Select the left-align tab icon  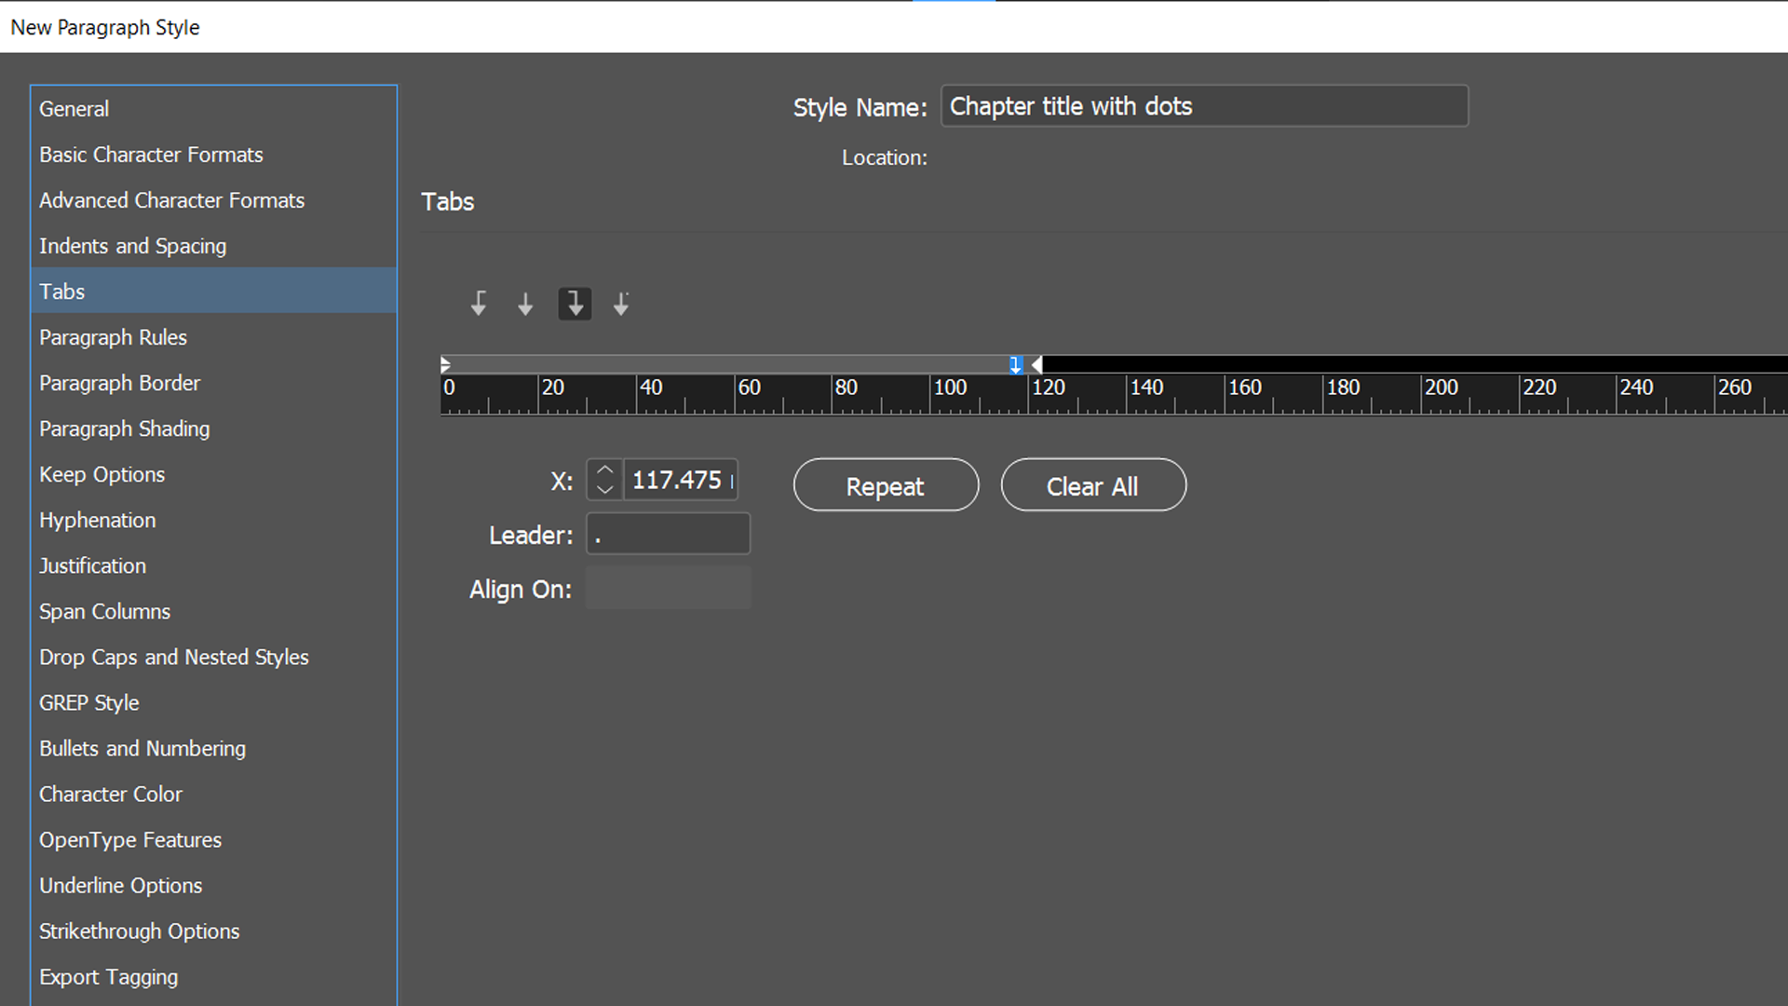[478, 305]
